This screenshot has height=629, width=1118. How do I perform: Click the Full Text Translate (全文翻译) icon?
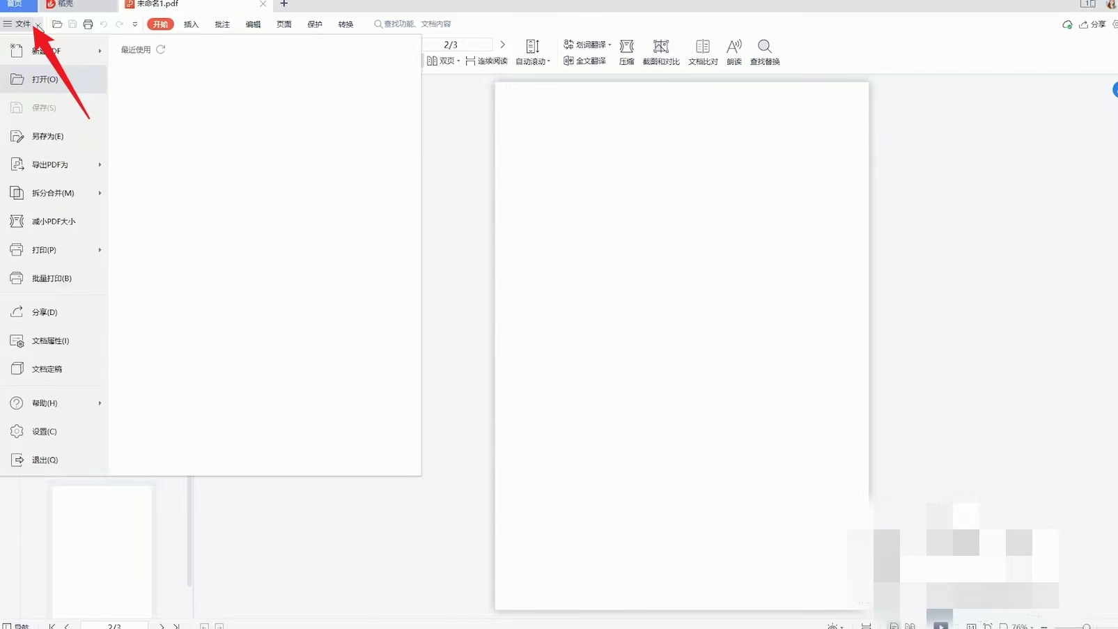[x=584, y=61]
